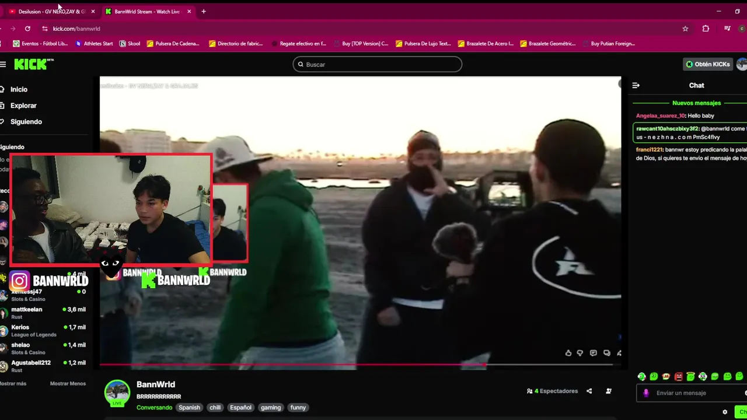
Task: Click the double chat bubbles icon in player
Action: point(607,353)
